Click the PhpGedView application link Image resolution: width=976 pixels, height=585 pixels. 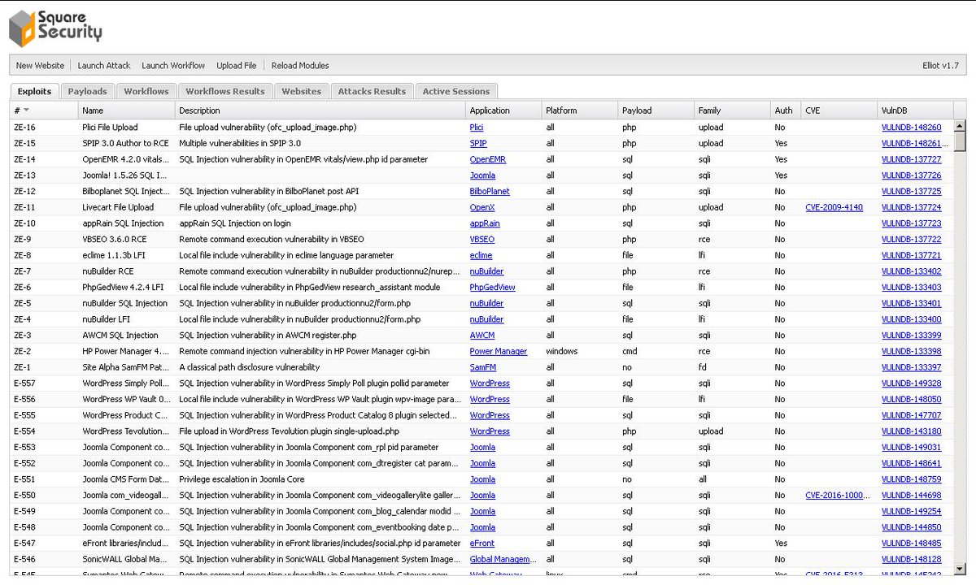pos(492,288)
